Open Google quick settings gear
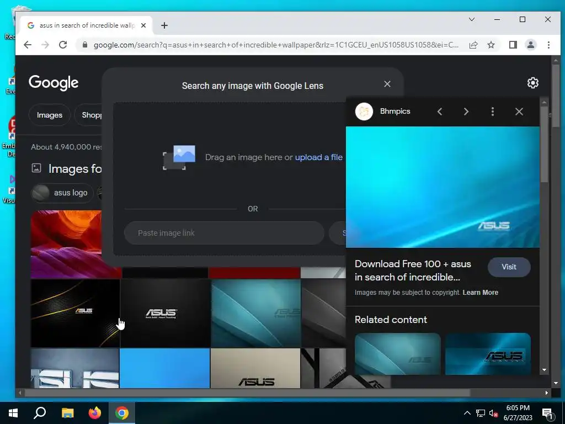This screenshot has height=424, width=565. [x=532, y=83]
